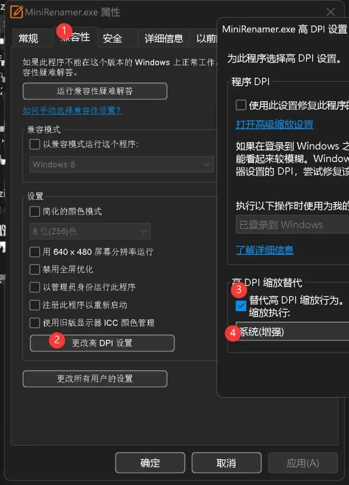
Task: Tick 以管理员身份运行此程序 checkbox
Action: coord(35,287)
